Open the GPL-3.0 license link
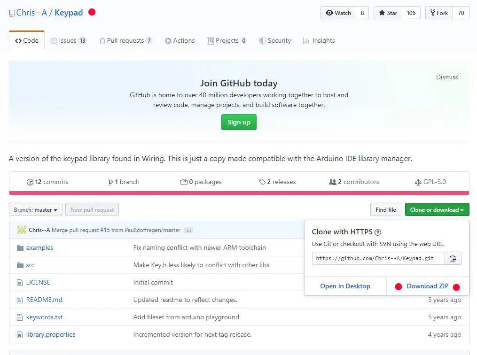Viewport: 477px width, 355px height. pos(430,182)
